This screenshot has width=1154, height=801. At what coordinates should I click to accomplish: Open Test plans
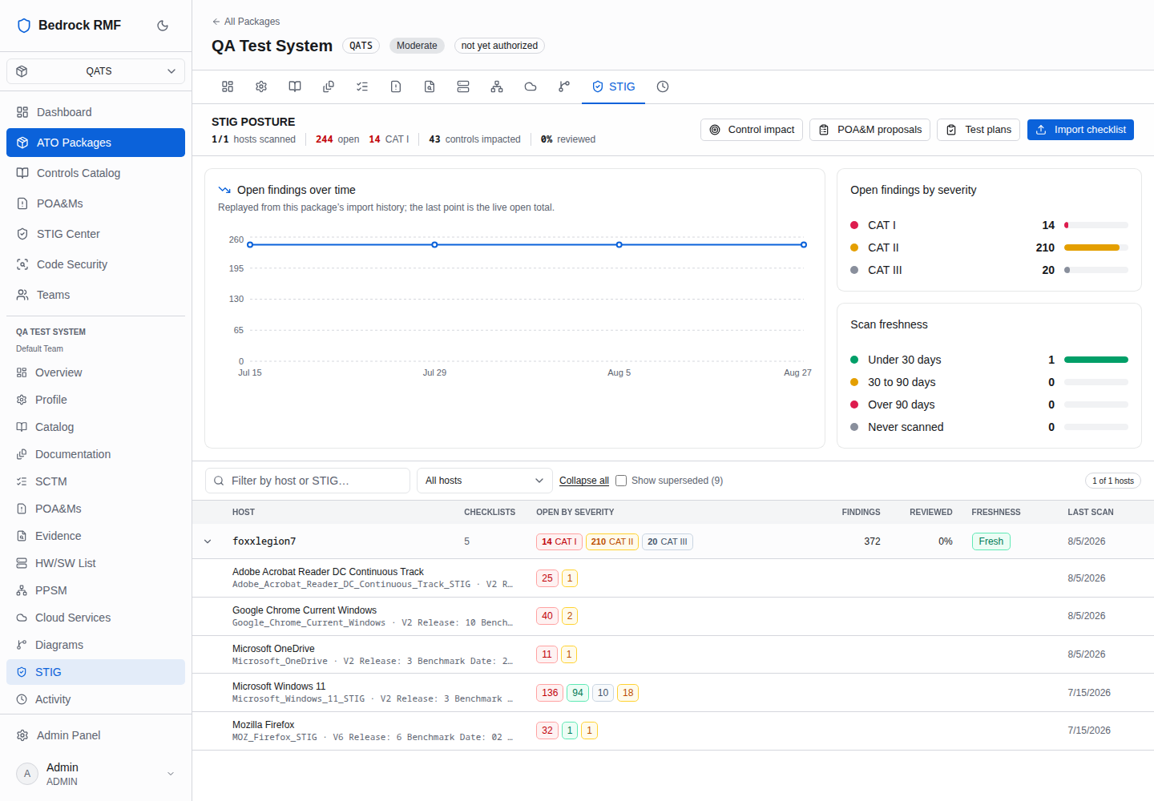[x=978, y=130]
